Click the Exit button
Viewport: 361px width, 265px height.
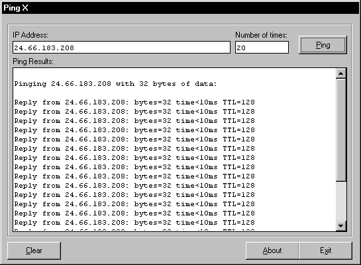(x=325, y=250)
